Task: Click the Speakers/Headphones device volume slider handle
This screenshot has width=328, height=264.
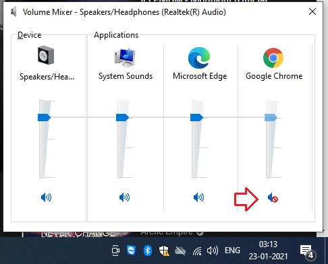Action: click(44, 117)
